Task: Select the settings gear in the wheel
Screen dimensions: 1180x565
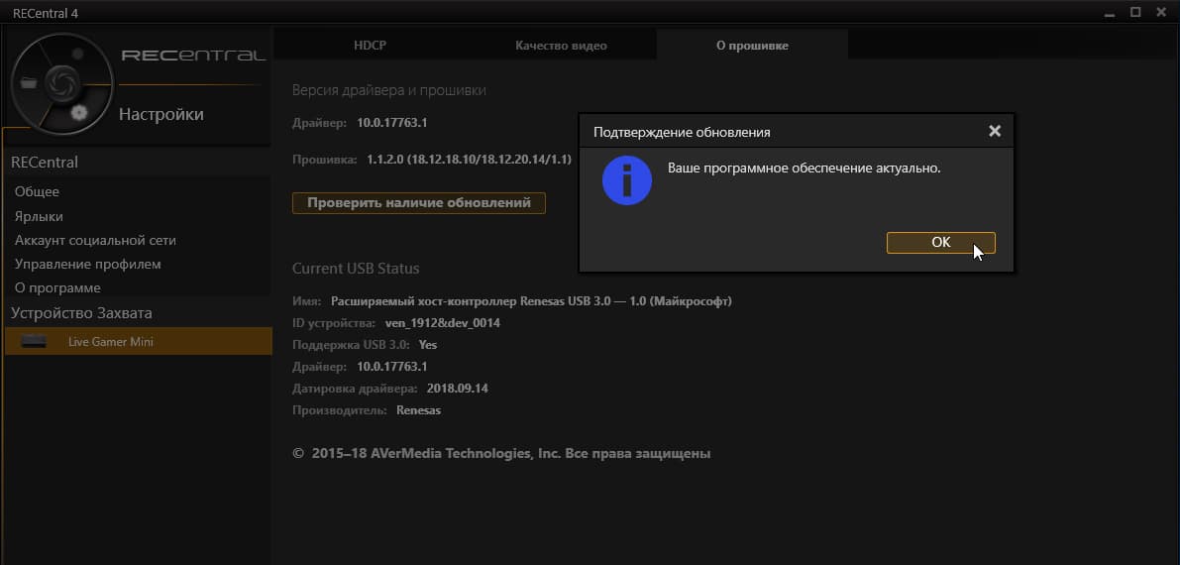Action: pos(80,113)
